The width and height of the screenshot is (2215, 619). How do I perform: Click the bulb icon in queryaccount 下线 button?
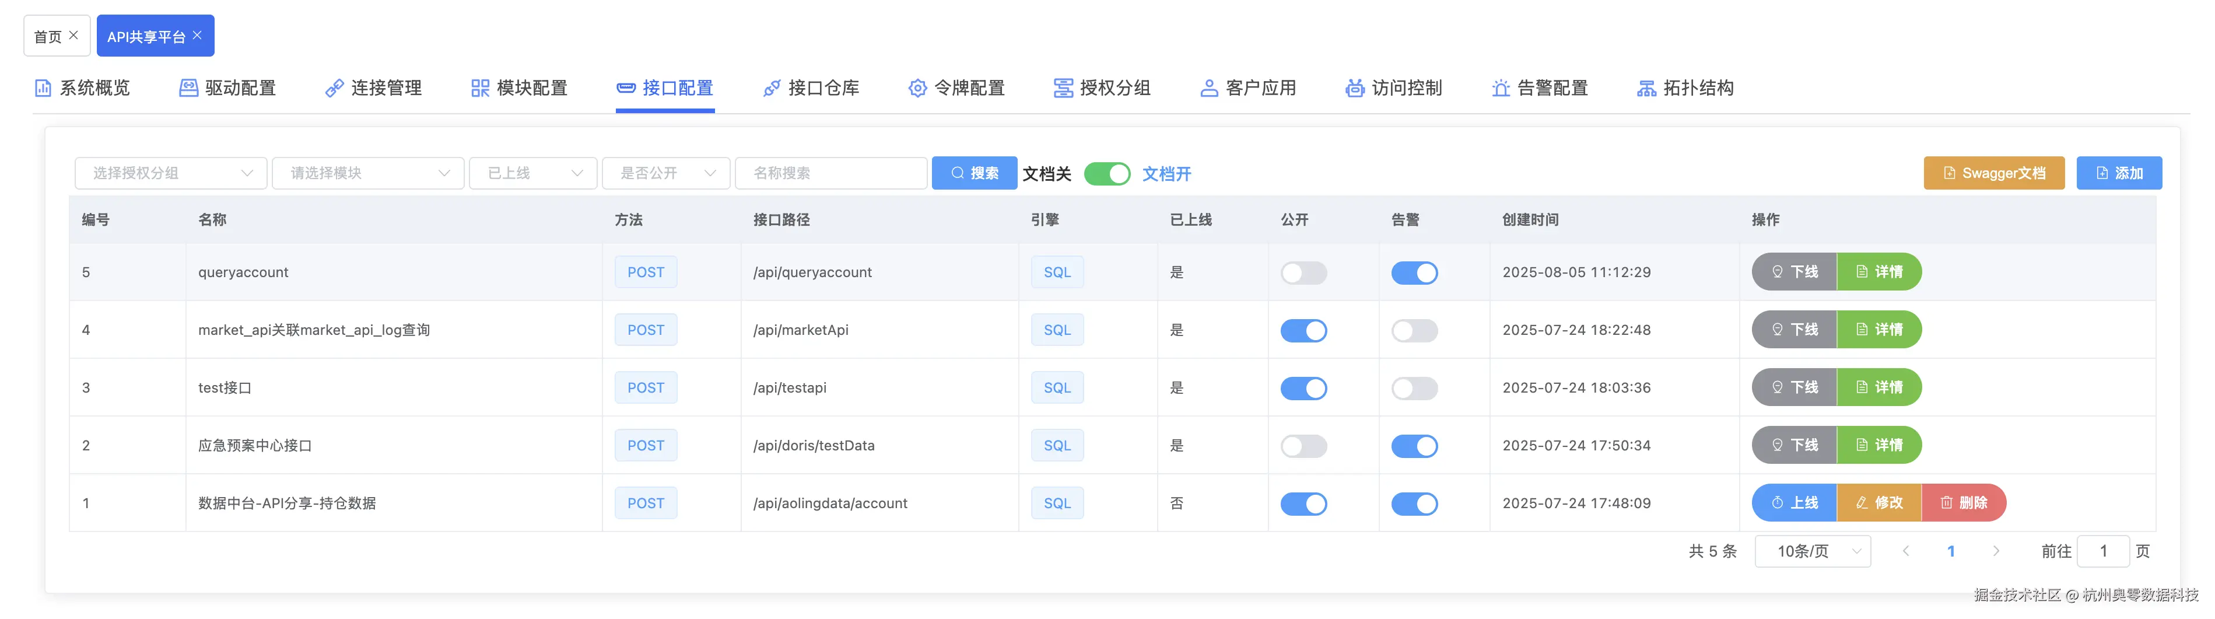coord(1778,272)
